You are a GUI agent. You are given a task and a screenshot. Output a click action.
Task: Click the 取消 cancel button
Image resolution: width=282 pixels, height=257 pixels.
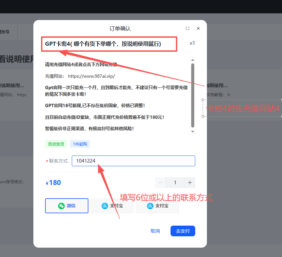[155, 231]
